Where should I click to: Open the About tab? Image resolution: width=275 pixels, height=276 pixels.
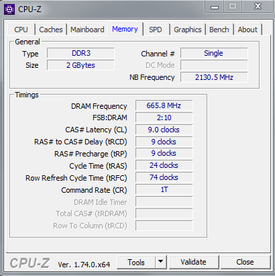248,30
